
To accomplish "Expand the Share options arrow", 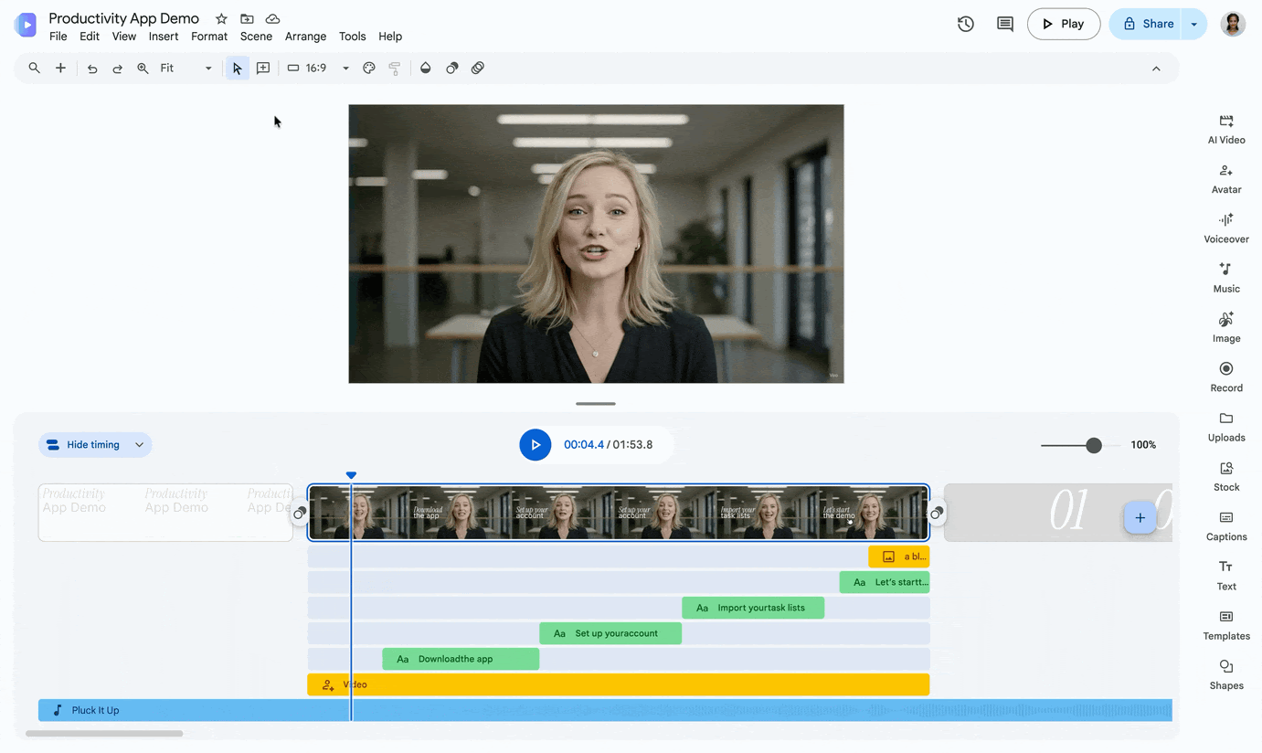I will tap(1194, 24).
